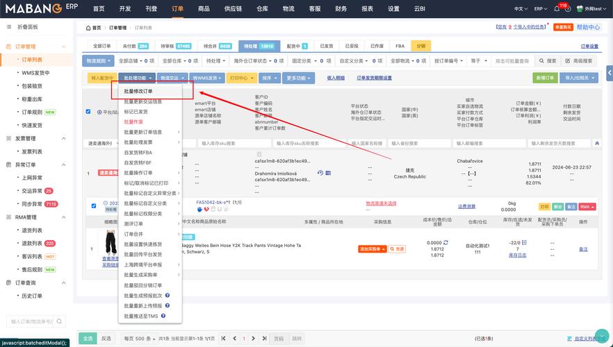Click the sidebar collapse hamburger icon
The width and height of the screenshot is (613, 347).
9,27
